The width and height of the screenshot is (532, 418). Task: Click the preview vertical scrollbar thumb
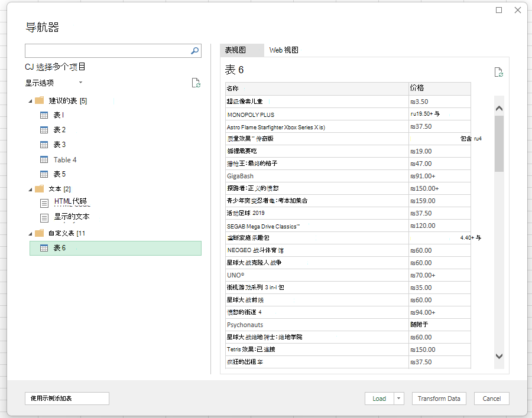[499, 143]
